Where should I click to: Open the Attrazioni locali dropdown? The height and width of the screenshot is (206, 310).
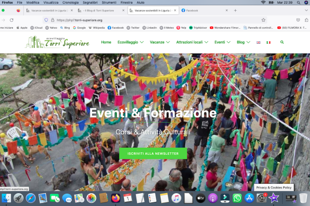[x=192, y=42]
